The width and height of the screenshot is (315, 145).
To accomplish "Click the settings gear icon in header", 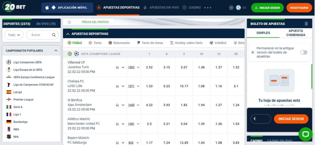I will tap(231, 8).
